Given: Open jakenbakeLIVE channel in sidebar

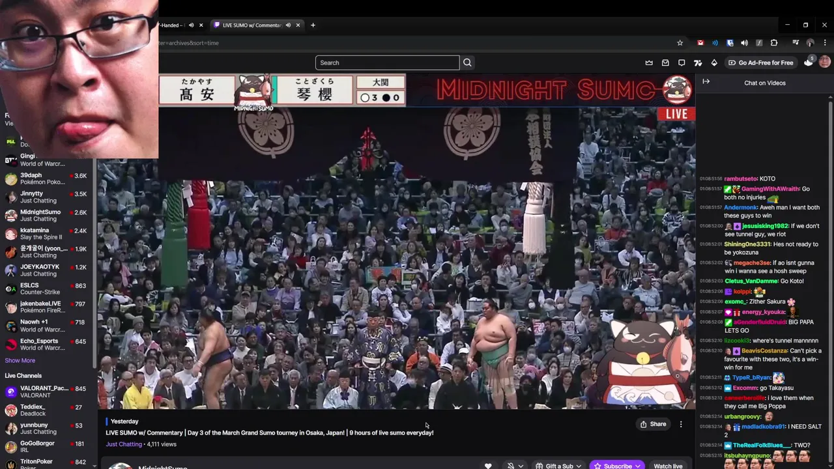Looking at the screenshot, I should pyautogui.click(x=47, y=307).
